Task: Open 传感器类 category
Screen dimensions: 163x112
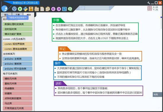Action: 17,89
